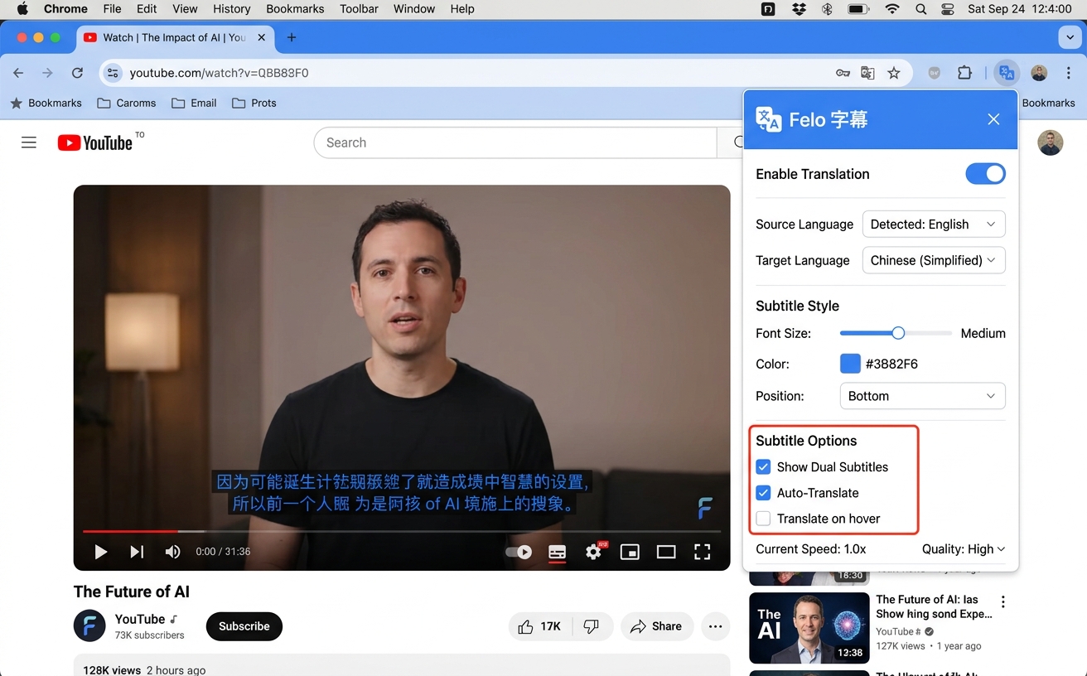Enter fullscreen mode on the video

pyautogui.click(x=702, y=552)
